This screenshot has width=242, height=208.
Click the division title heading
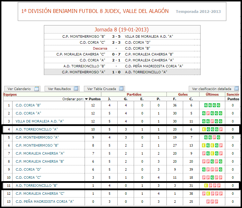(x=95, y=11)
